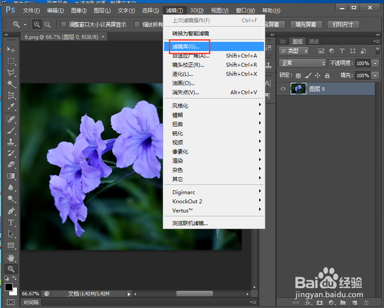
Task: Switch to the 3D panel tab
Action: point(283,41)
